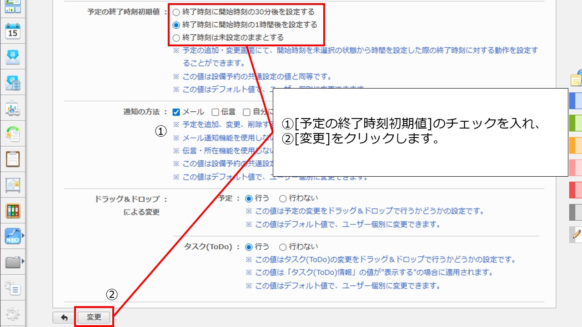The image size is (582, 327).
Task: Open the document circulation icon with green arrow
Action: pos(13,134)
